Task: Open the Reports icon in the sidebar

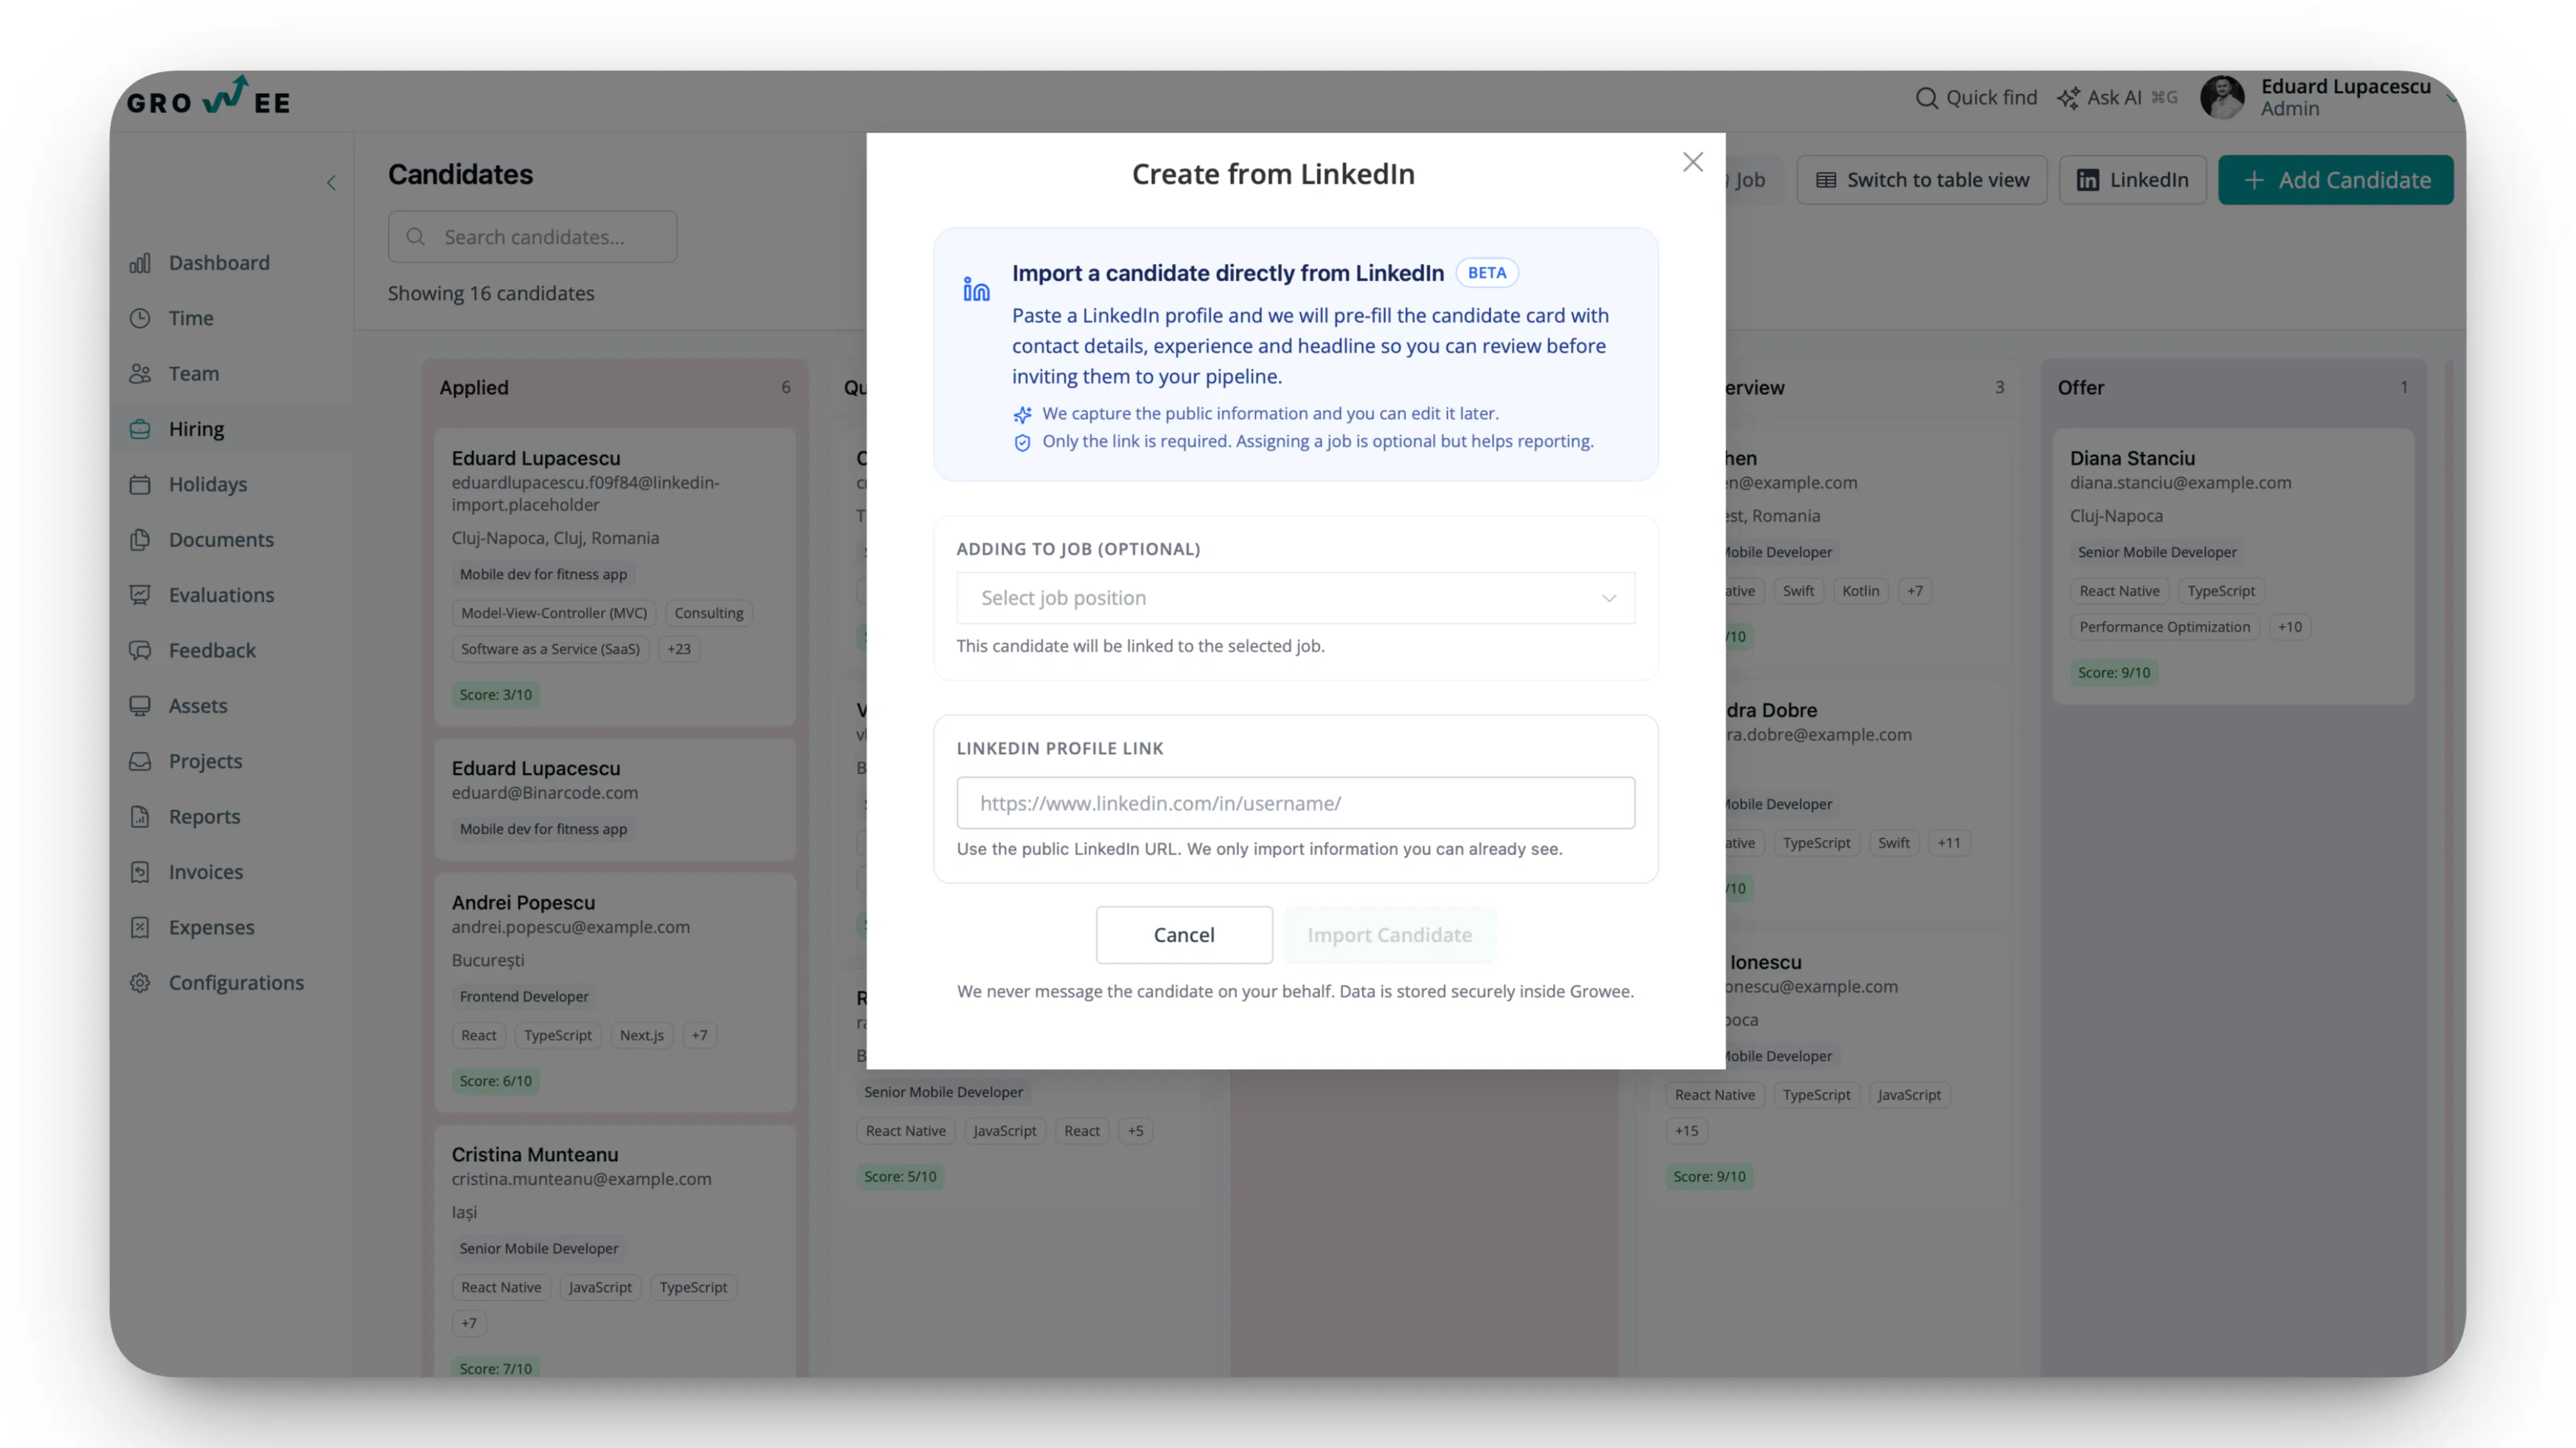Action: tap(140, 817)
